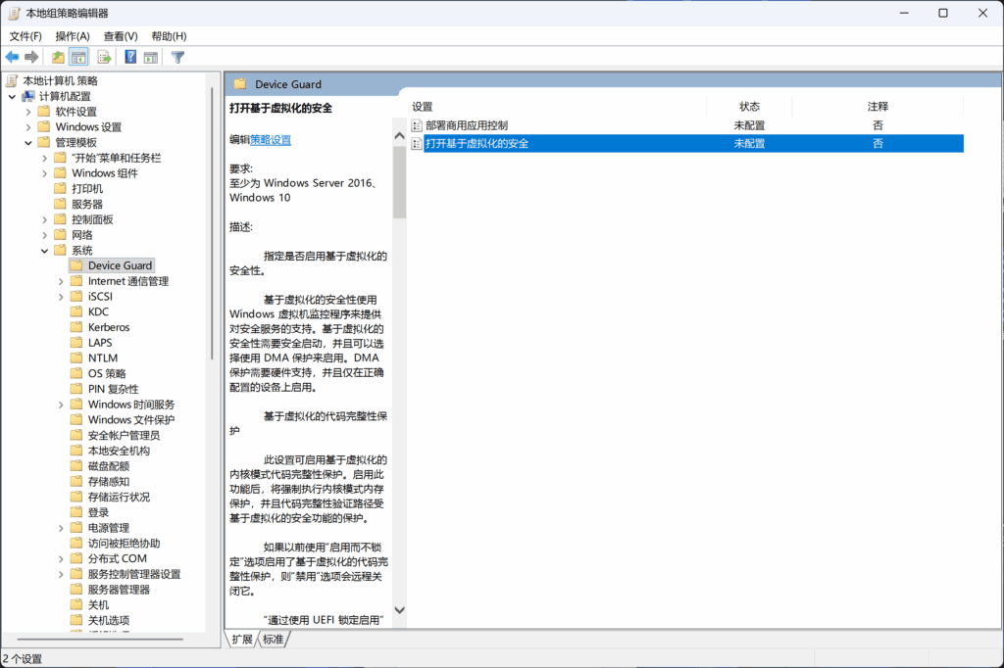This screenshot has height=668, width=1004.
Task: Sort by the 状态 column header
Action: coord(749,106)
